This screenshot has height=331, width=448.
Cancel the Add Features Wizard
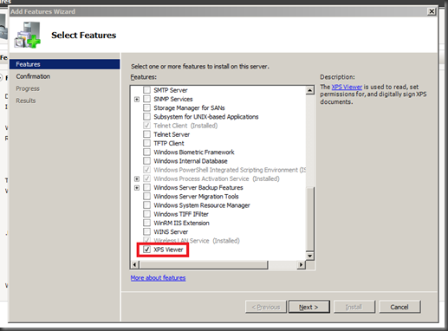pos(399,307)
